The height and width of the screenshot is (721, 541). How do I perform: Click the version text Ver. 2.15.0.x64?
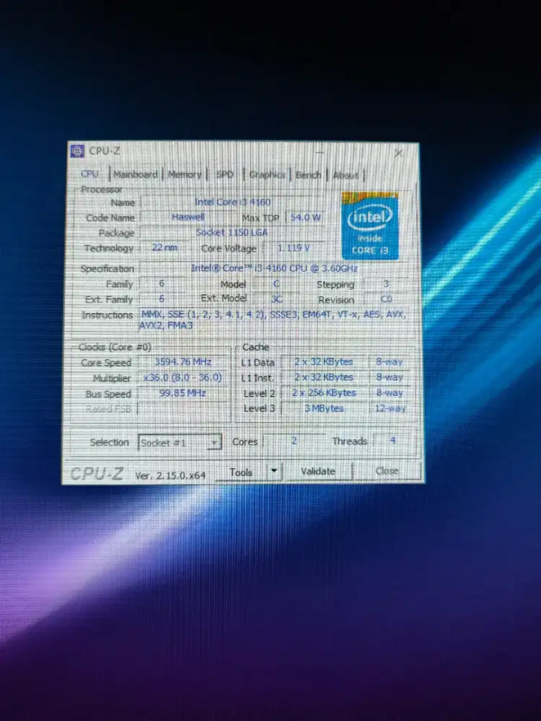click(170, 475)
